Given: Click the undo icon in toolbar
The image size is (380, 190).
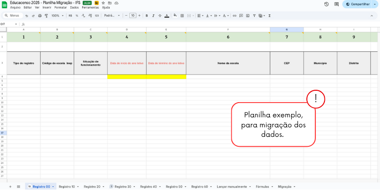Looking at the screenshot, I should point(27,16).
